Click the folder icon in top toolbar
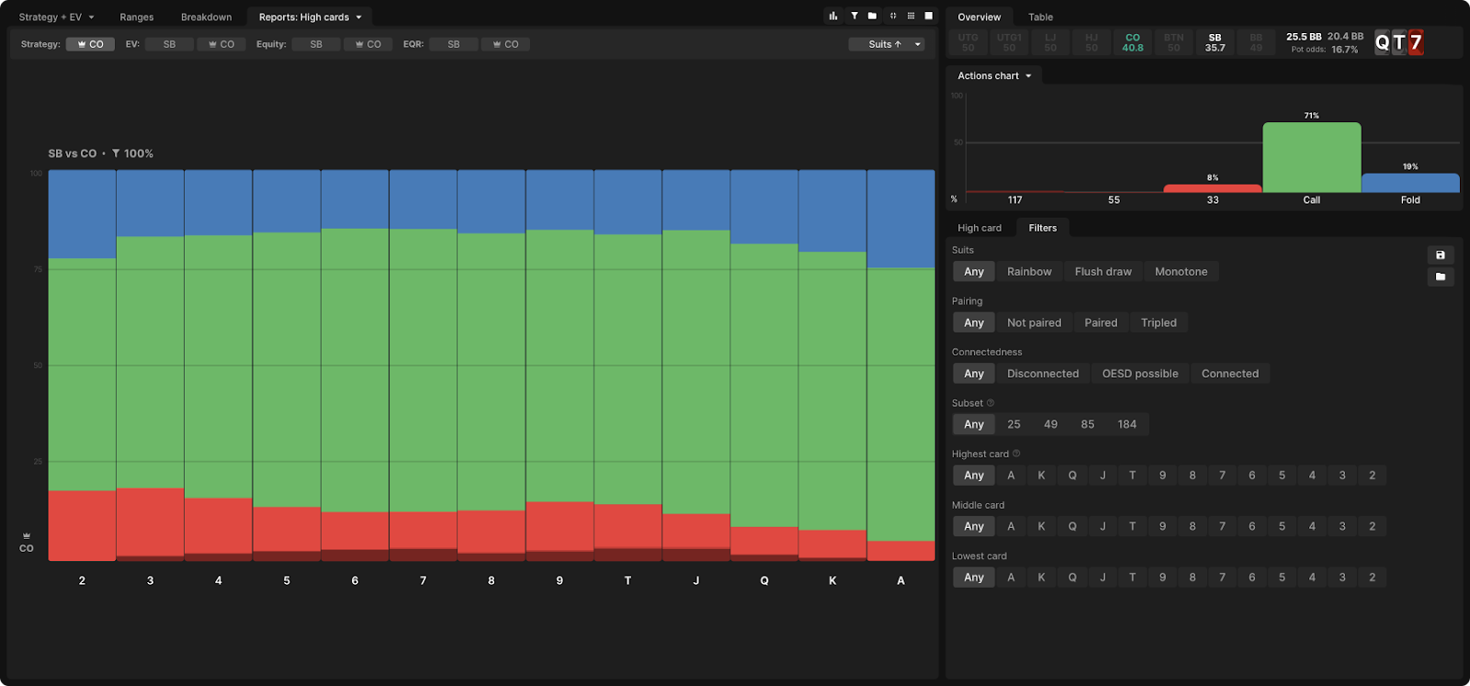Image resolution: width=1470 pixels, height=686 pixels. pos(872,16)
